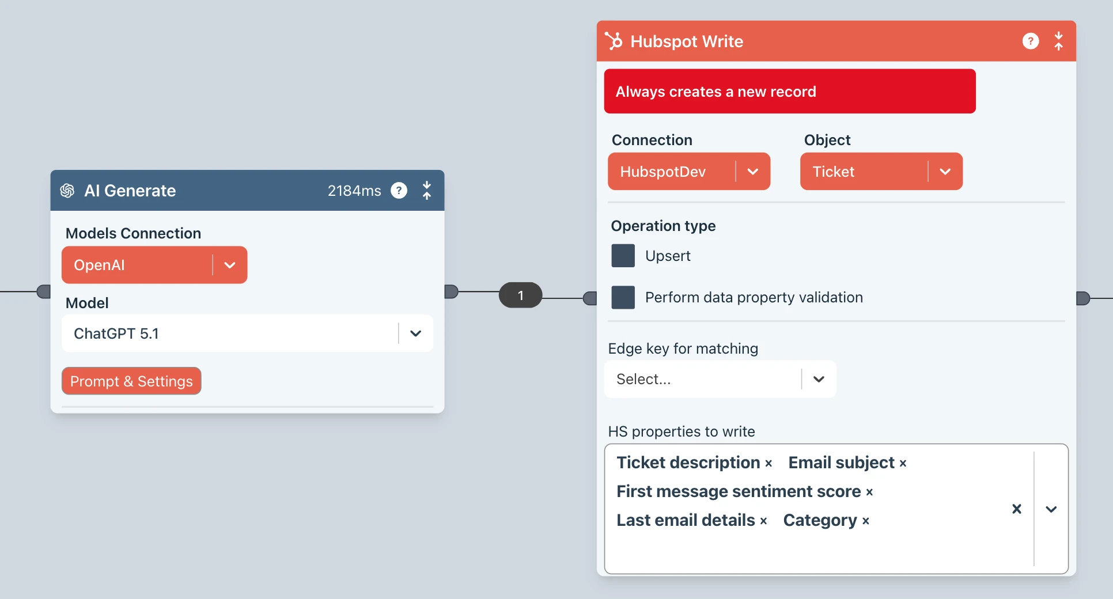Clear all HS properties to write

[1017, 509]
